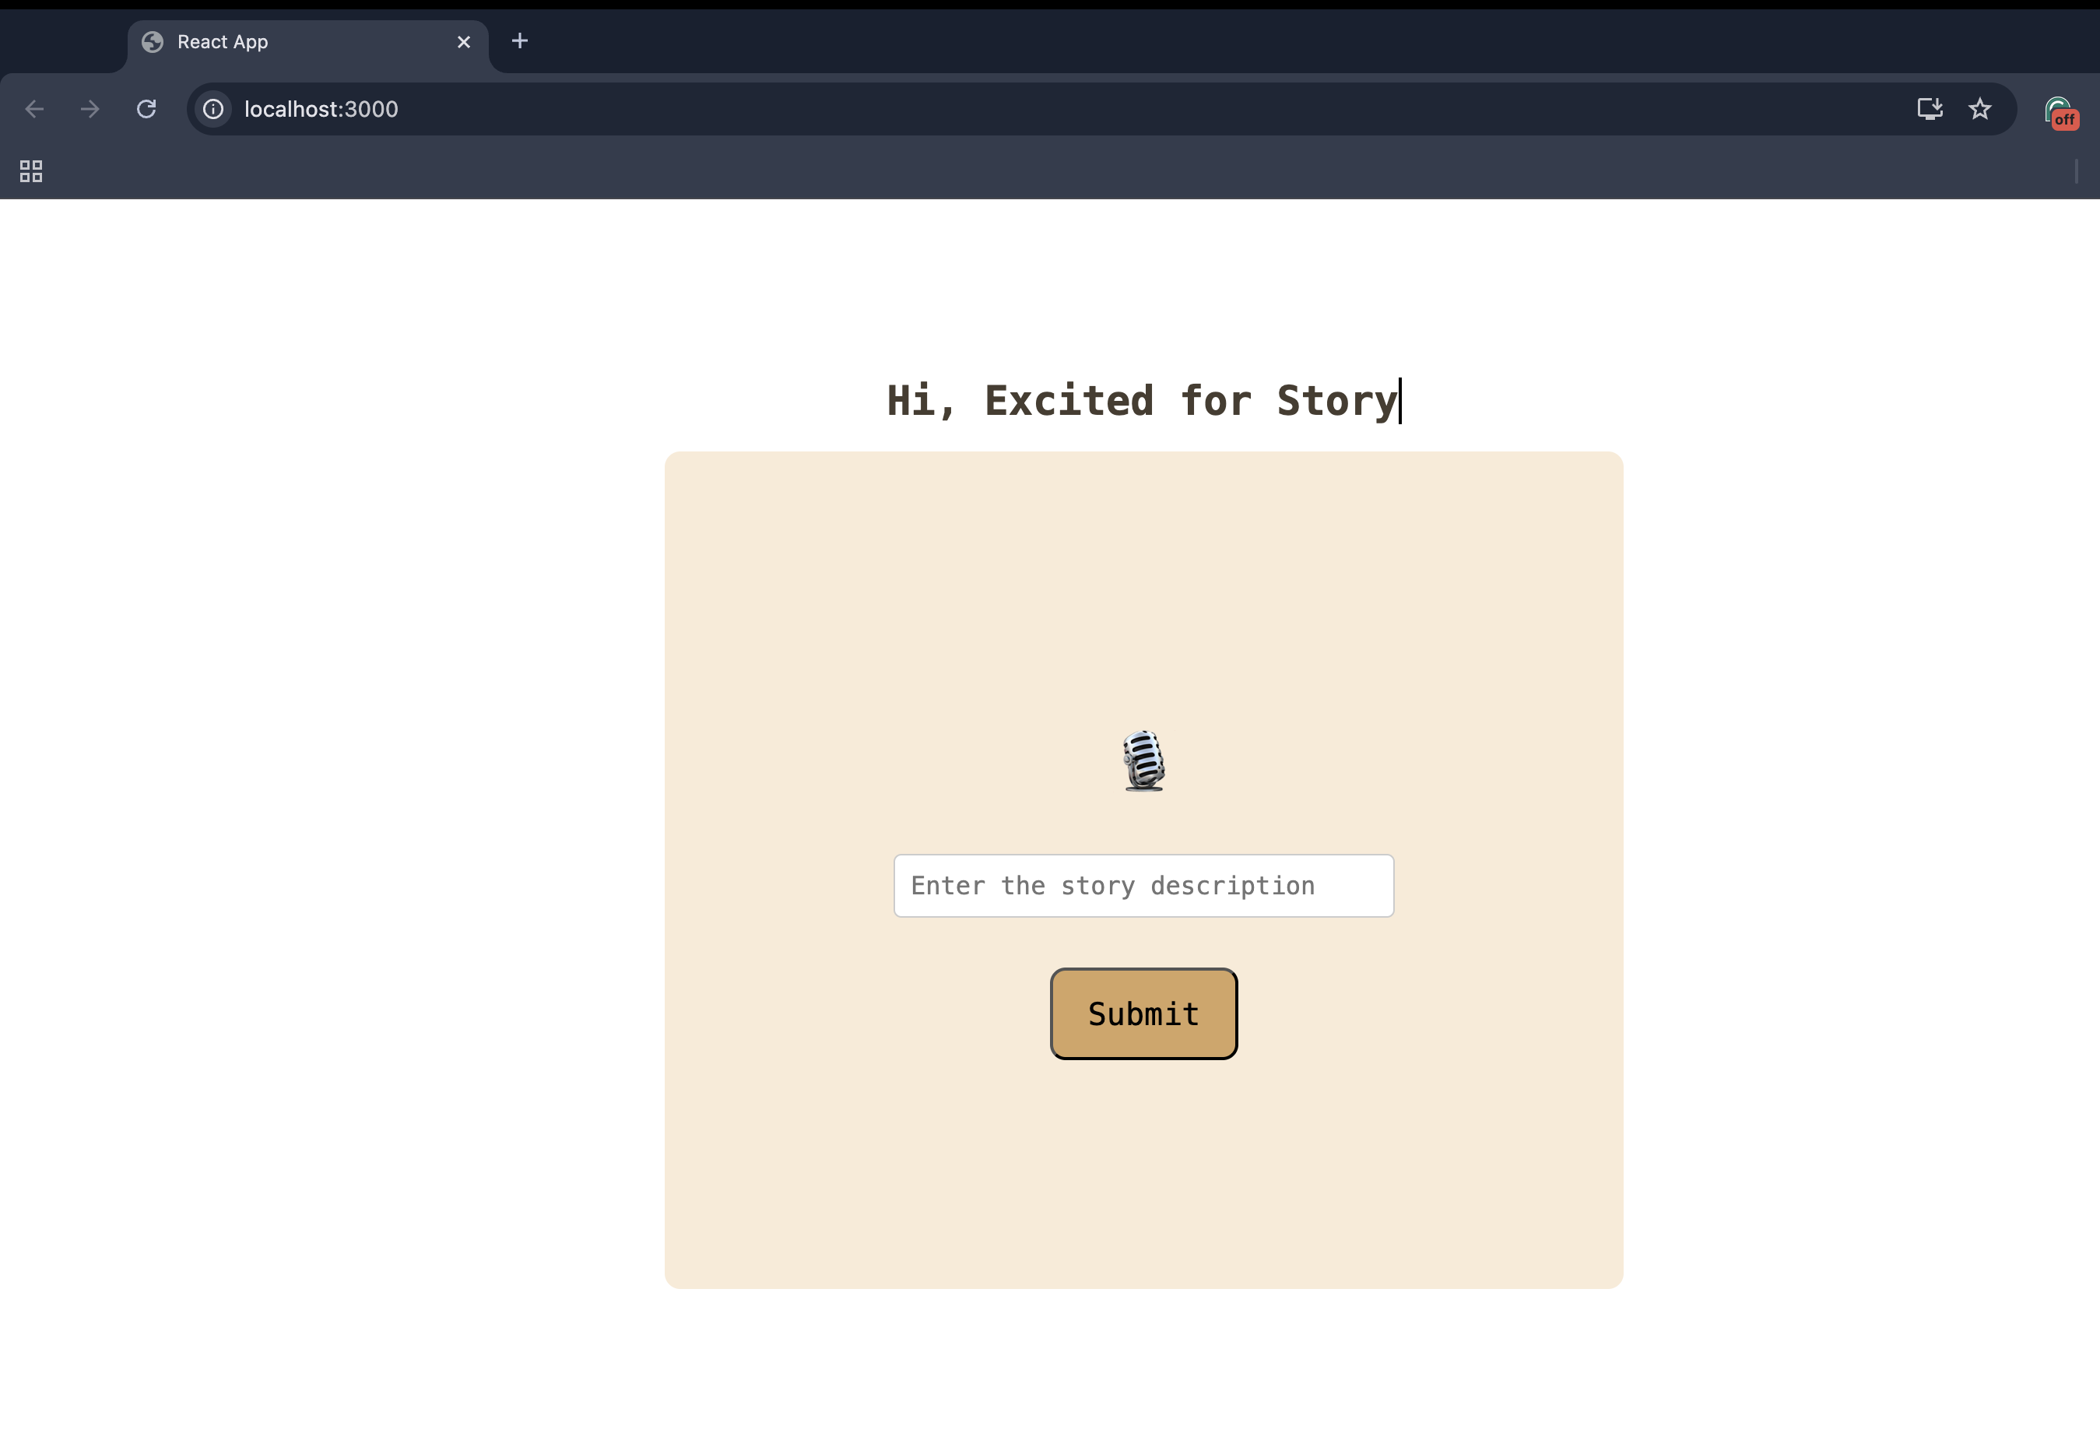
Task: Click the globe favicon on the tab
Action: coord(153,43)
